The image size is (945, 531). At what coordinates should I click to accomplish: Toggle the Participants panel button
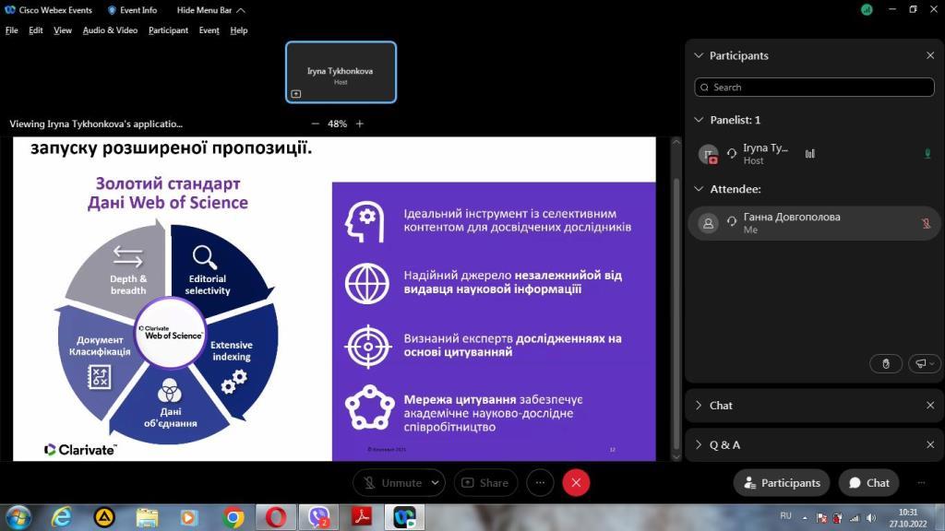pyautogui.click(x=782, y=482)
